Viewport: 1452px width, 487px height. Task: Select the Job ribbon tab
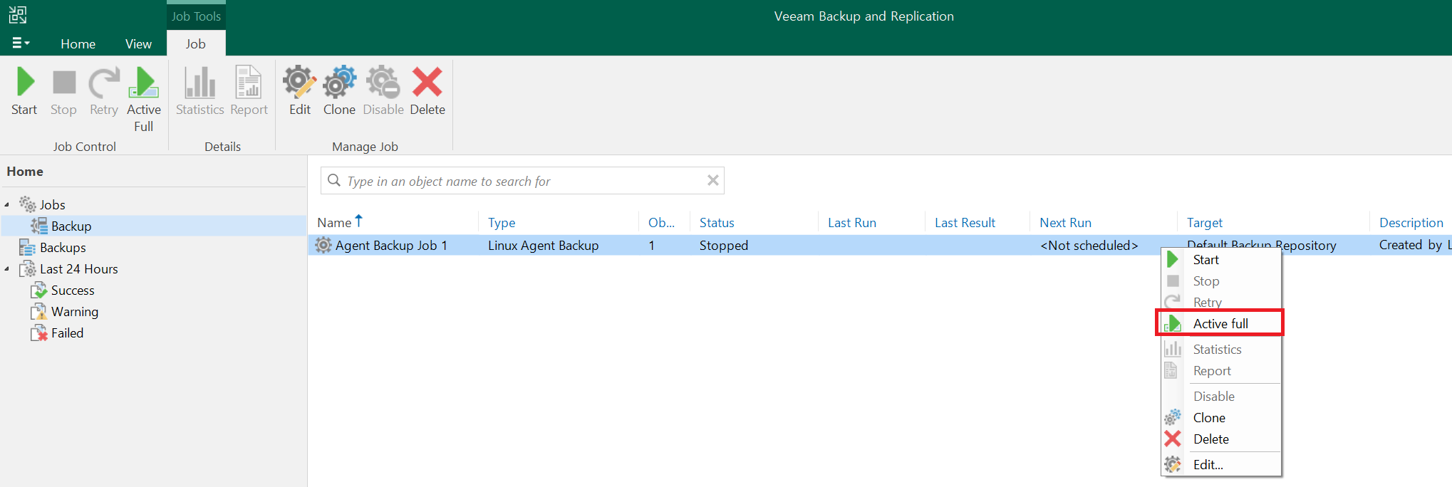(x=196, y=44)
